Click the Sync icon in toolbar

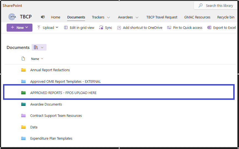tap(101, 27)
